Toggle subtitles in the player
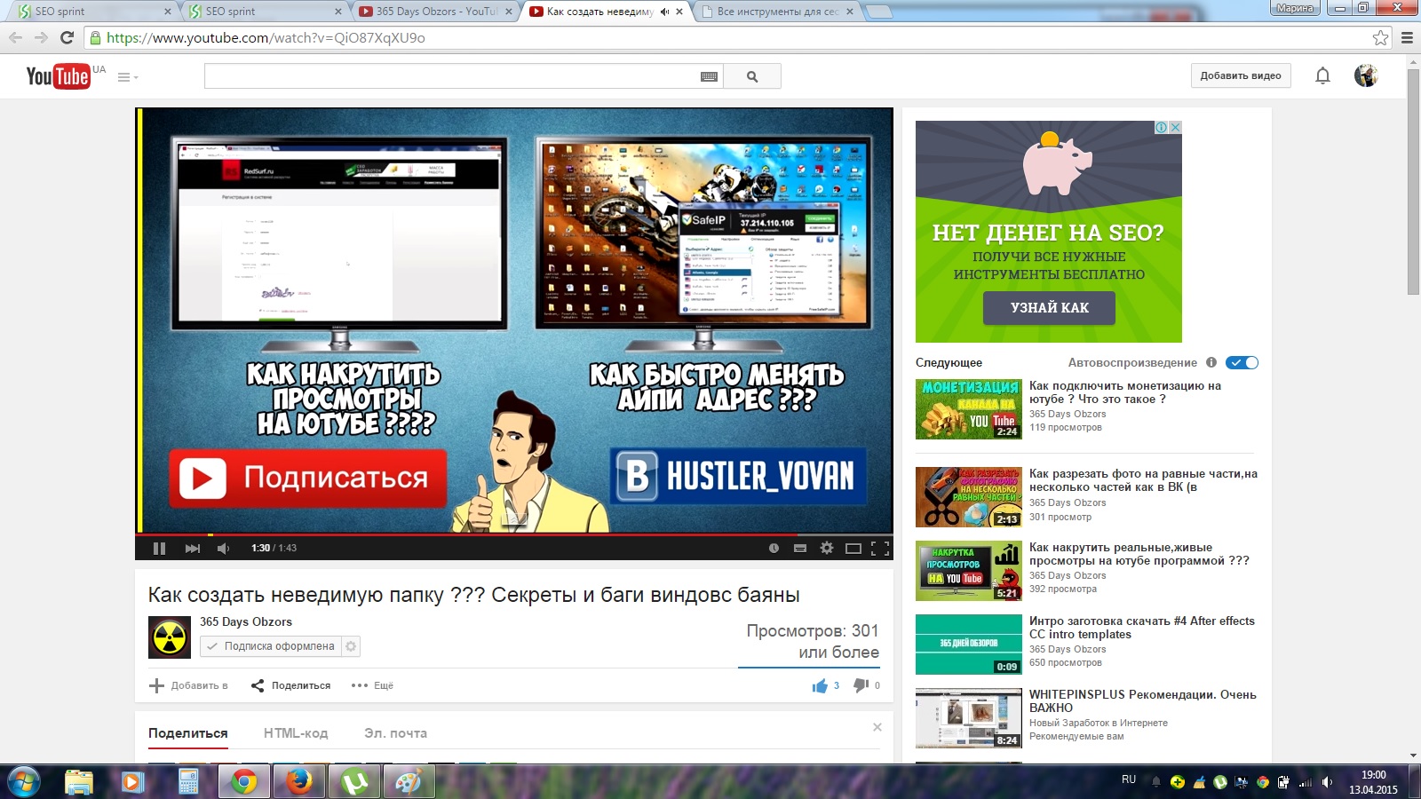1421x799 pixels. (800, 549)
